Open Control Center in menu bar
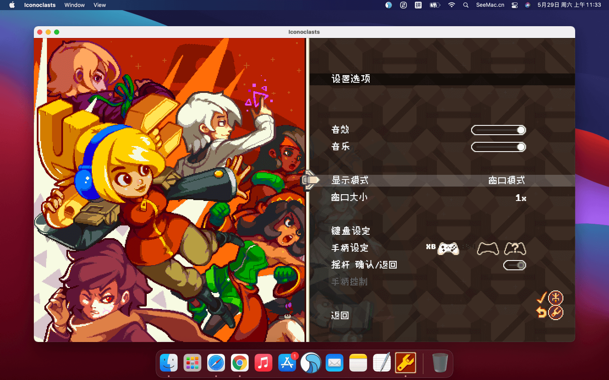 [x=515, y=5]
